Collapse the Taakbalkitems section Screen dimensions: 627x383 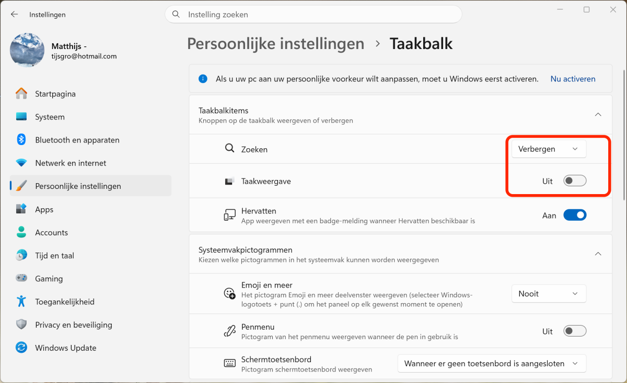tap(598, 115)
